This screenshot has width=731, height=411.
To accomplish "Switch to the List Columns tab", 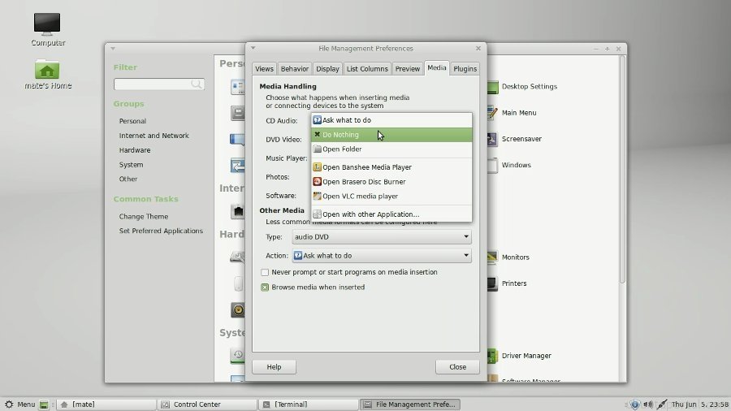I will (368, 69).
